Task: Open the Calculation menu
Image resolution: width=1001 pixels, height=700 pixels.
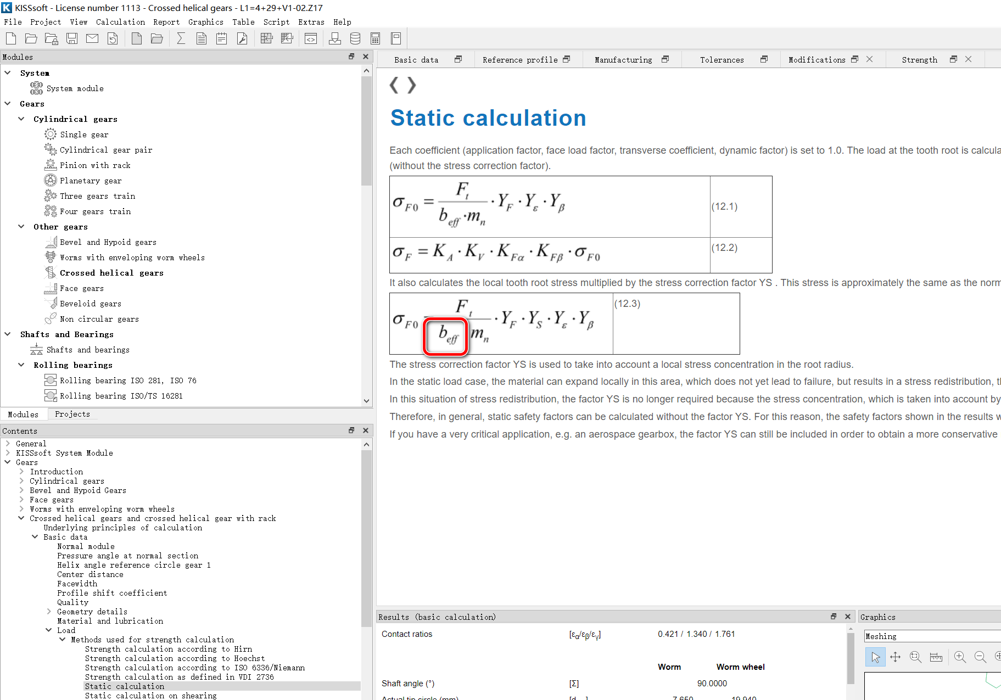Action: pos(120,22)
